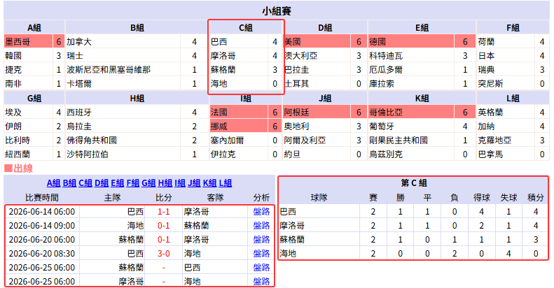The height and width of the screenshot is (288, 554).
Task: Click 美國 in D組
Action: (293, 42)
